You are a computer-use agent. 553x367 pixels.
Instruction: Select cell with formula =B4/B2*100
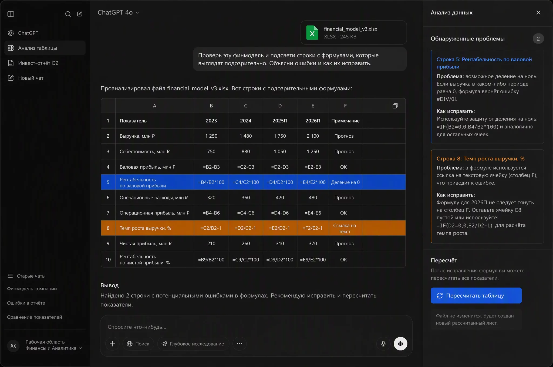tap(211, 182)
